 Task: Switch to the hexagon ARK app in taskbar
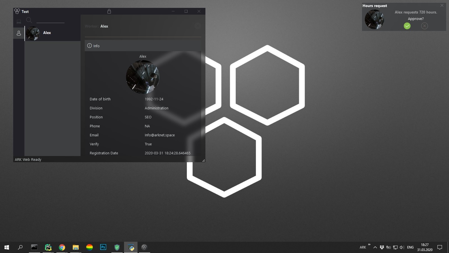144,247
